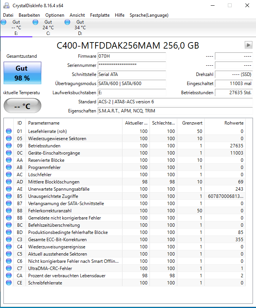Click the temperature display button
This screenshot has width=256, height=308.
(x=22, y=106)
